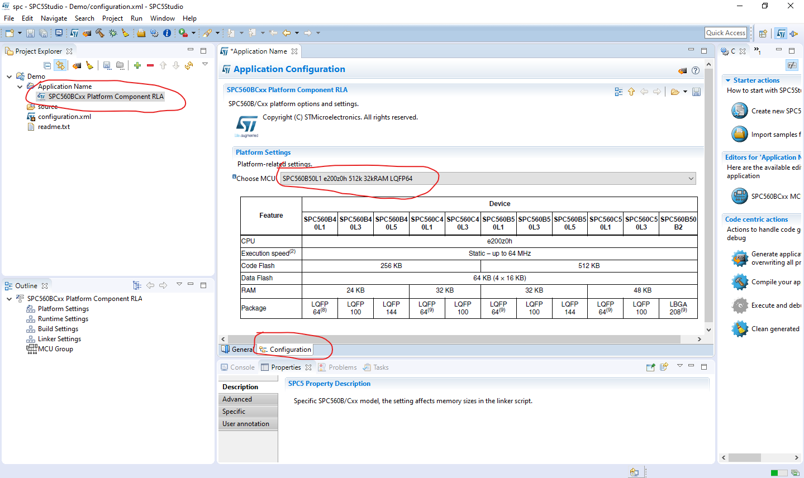The height and width of the screenshot is (478, 804).
Task: Click the save disk icon in component header
Action: (x=696, y=92)
